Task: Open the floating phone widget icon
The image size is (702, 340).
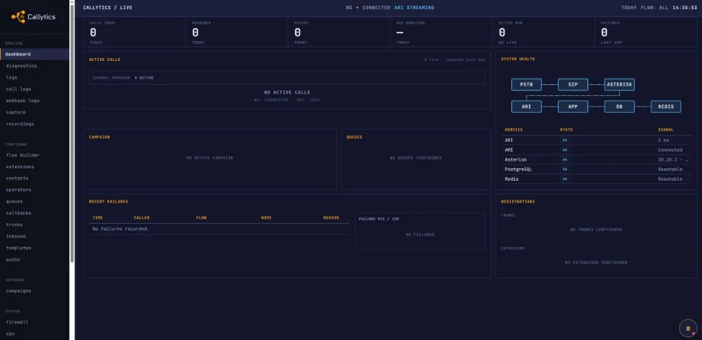Action: (688, 328)
